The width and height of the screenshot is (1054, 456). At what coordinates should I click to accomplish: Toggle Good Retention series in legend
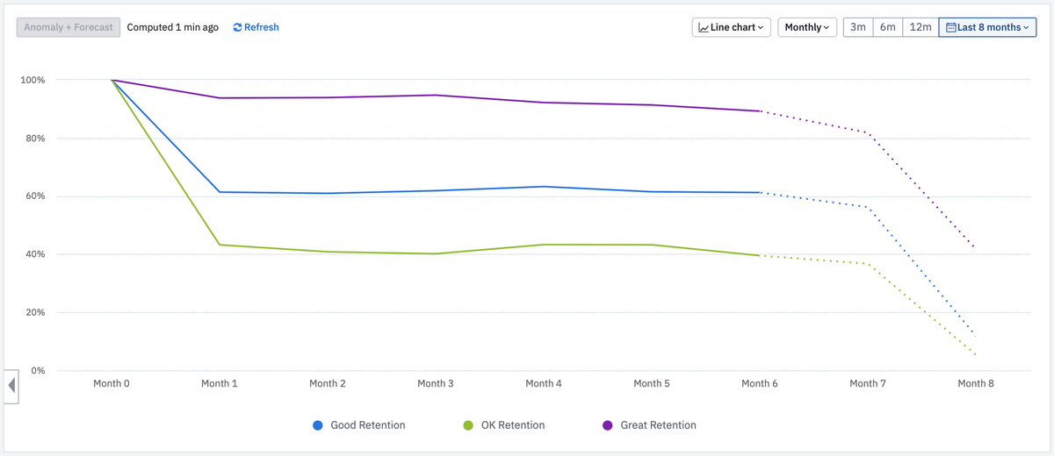pos(359,425)
